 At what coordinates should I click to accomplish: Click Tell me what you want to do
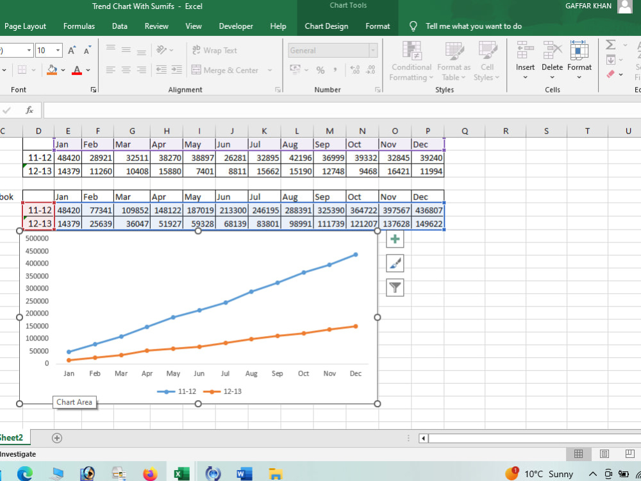474,26
